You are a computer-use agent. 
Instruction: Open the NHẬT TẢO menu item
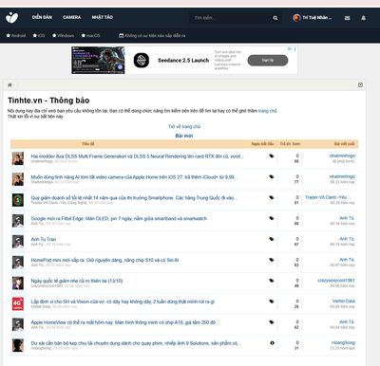[x=103, y=17]
